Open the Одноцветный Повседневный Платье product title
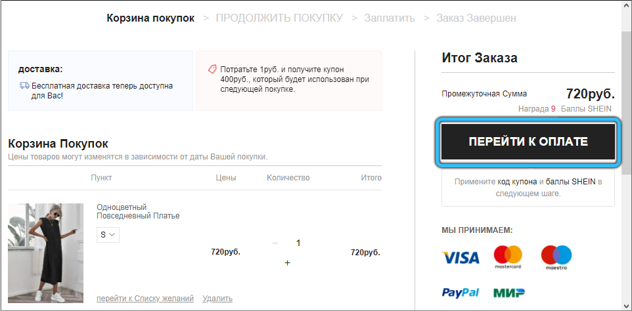 tap(138, 212)
